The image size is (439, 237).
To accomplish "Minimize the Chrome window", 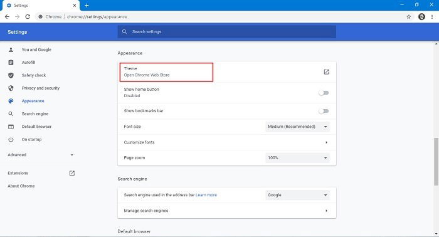I will click(402, 5).
